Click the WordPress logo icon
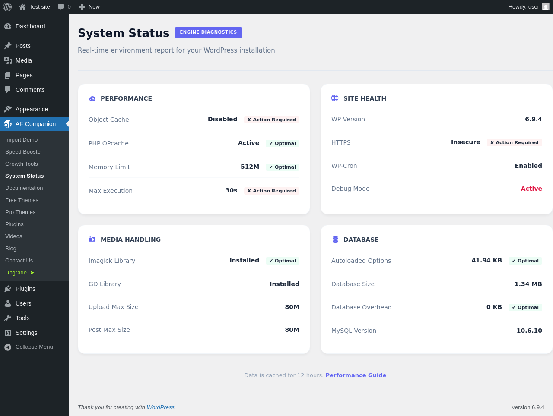553x416 pixels. coord(7,7)
